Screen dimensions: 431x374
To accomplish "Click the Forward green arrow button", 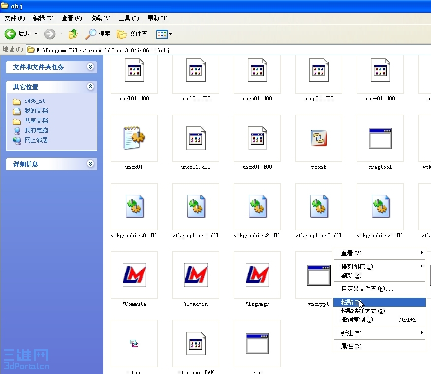I will [x=50, y=34].
